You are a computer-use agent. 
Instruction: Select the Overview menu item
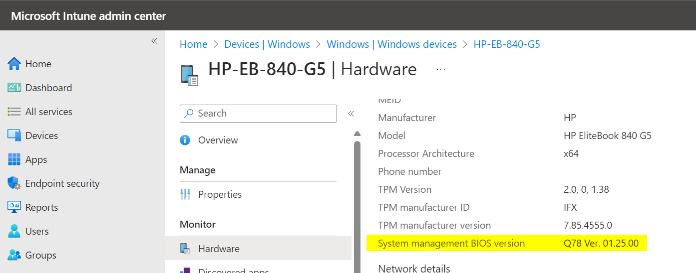pos(218,140)
